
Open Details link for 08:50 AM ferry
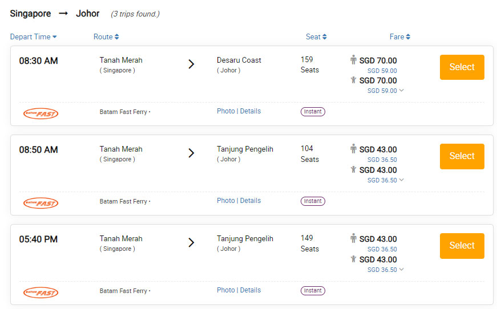click(250, 201)
